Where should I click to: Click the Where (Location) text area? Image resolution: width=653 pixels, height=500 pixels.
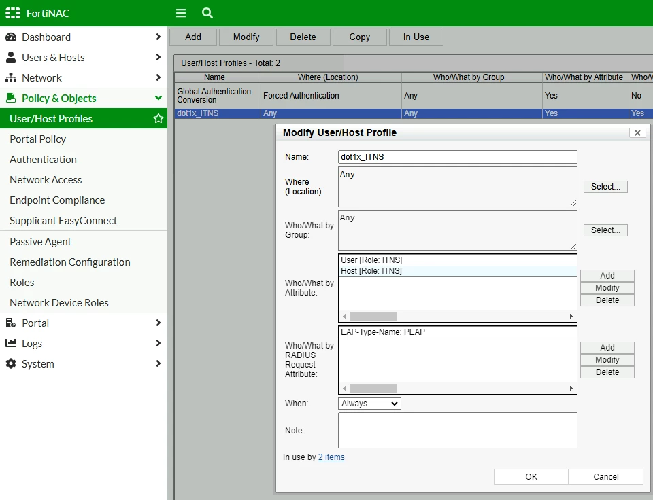click(458, 187)
